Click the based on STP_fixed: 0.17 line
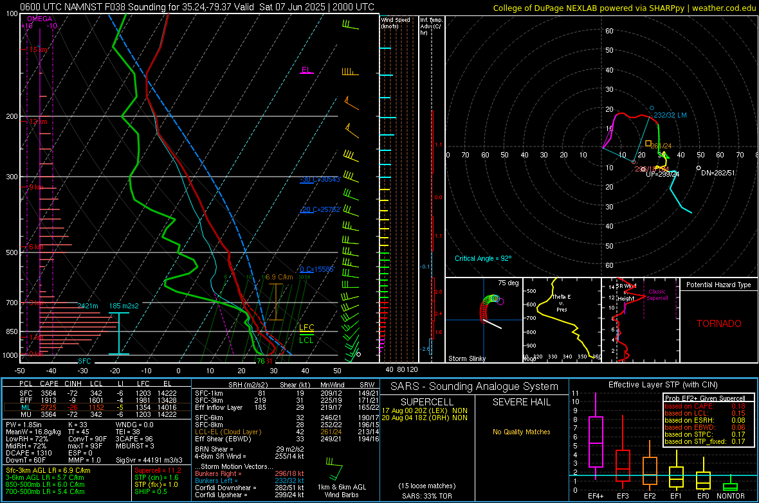Image resolution: width=759 pixels, height=503 pixels. coord(705,441)
